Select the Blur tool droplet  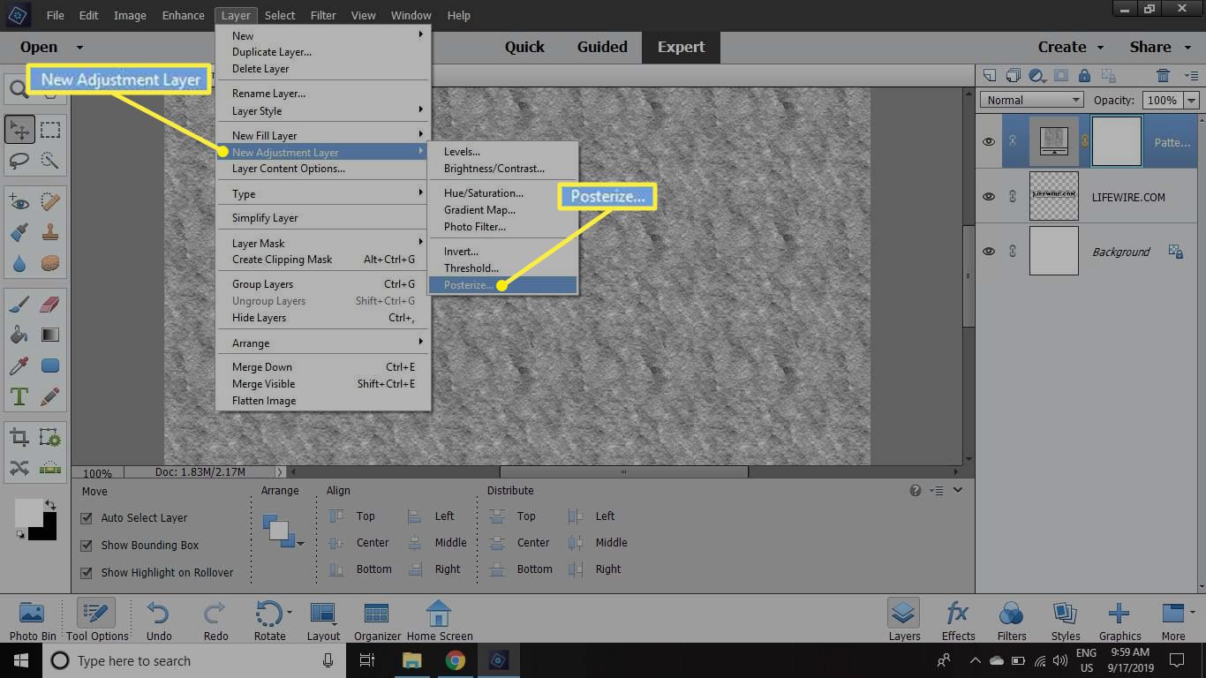(19, 263)
